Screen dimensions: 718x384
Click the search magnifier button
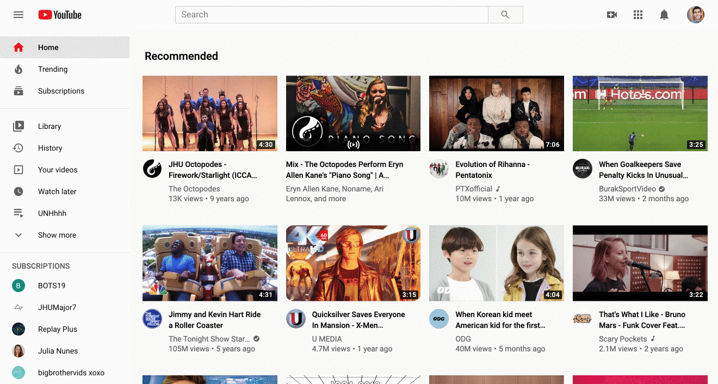pyautogui.click(x=505, y=15)
